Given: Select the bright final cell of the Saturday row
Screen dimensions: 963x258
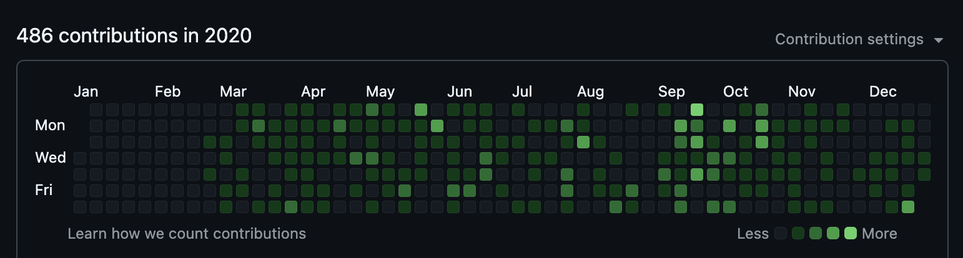Looking at the screenshot, I should (908, 206).
